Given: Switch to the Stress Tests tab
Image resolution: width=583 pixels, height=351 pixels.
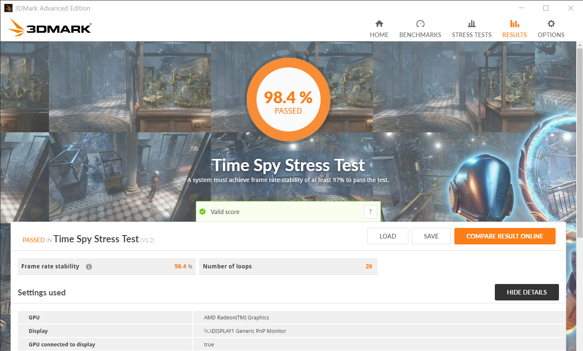Looking at the screenshot, I should [472, 29].
